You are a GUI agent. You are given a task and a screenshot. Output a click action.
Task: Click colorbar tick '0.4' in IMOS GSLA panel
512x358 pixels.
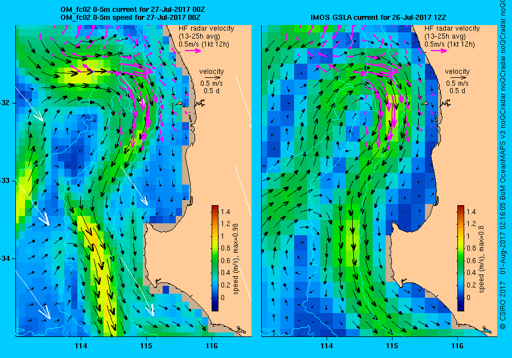point(471,273)
